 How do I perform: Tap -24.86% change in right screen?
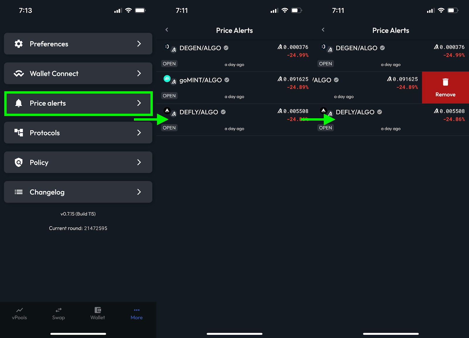(x=454, y=119)
